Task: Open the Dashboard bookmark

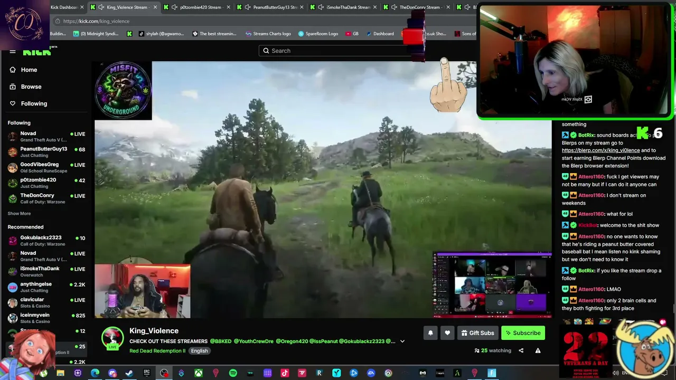Action: tap(380, 34)
